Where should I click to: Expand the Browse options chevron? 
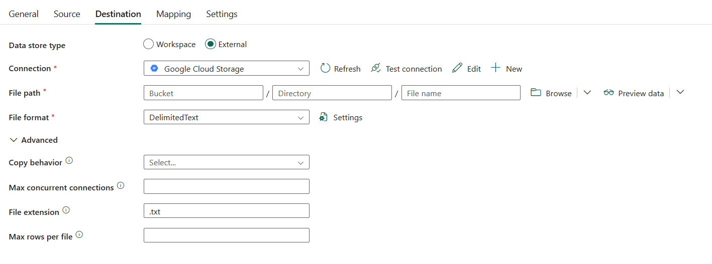[x=587, y=93]
